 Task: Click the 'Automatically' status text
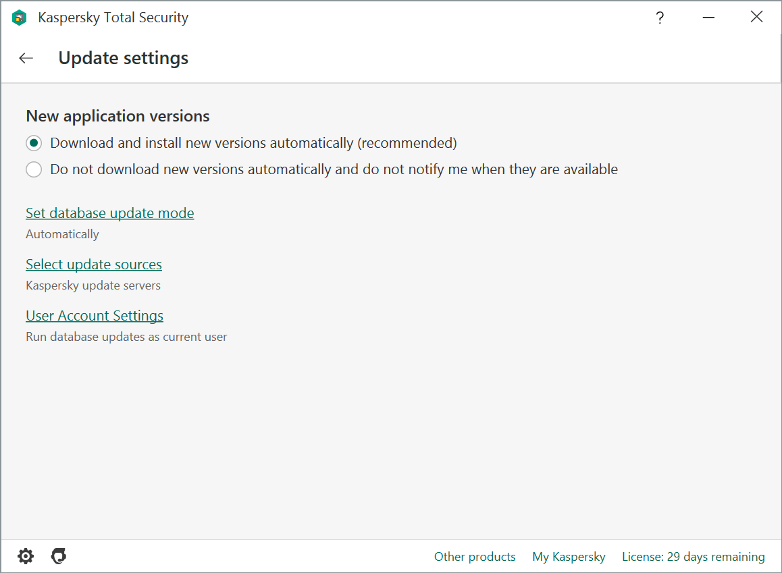62,234
